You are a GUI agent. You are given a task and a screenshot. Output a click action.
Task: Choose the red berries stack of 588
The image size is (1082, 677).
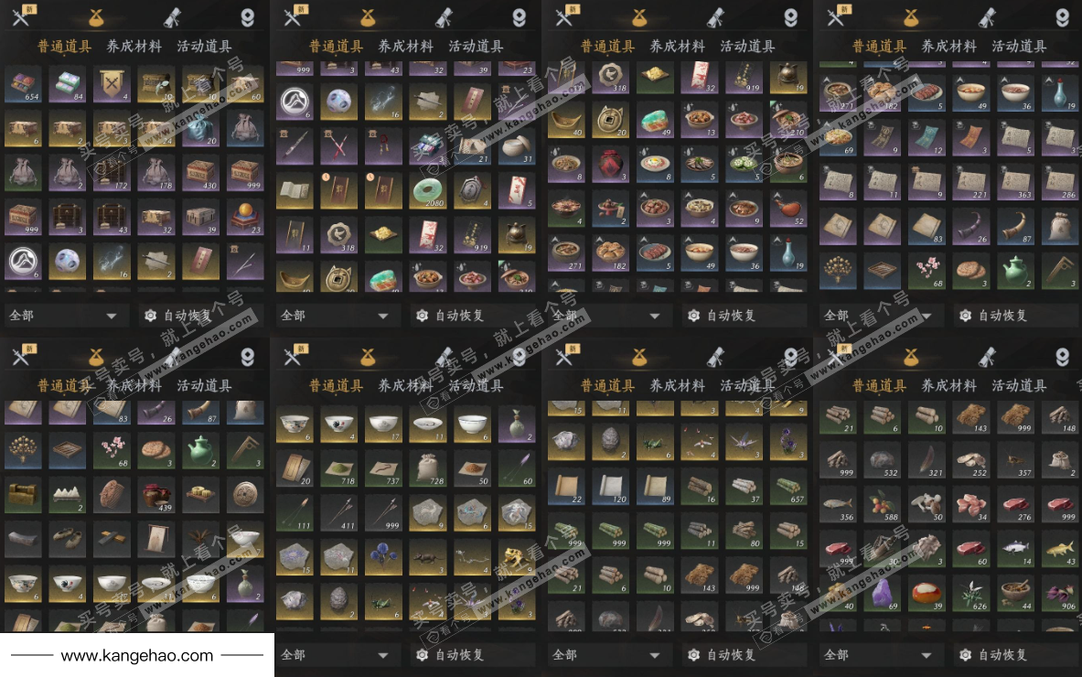pyautogui.click(x=882, y=505)
